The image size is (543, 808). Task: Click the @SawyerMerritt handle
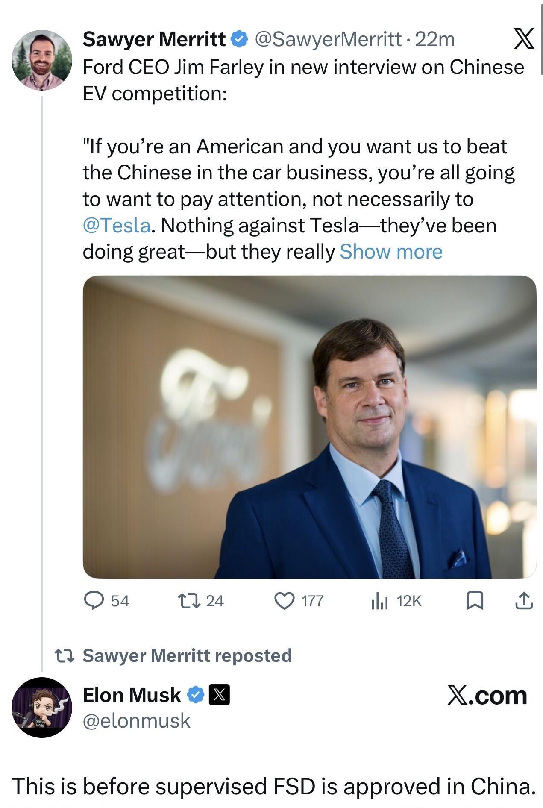point(328,39)
